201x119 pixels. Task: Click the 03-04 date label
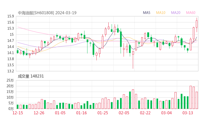coord(167,113)
